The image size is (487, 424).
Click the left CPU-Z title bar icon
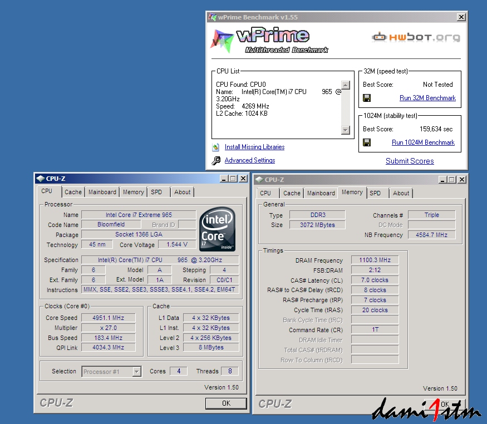[41, 179]
